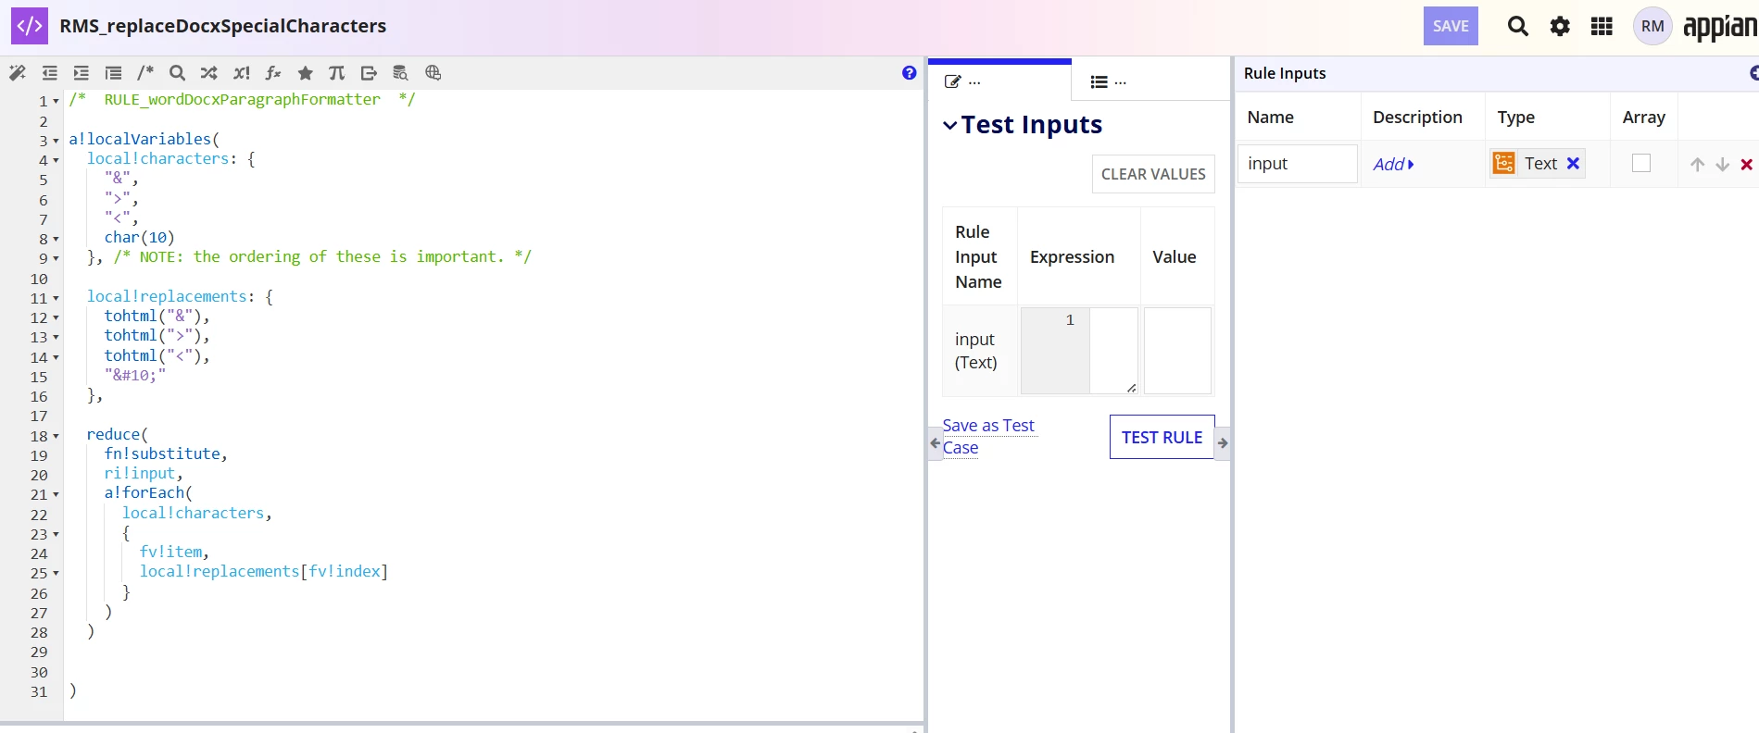Viewport: 1759px width, 733px height.
Task: Fold local!replacements at line 11
Action: [56, 299]
